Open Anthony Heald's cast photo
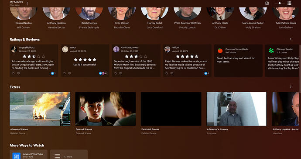 pos(220,13)
